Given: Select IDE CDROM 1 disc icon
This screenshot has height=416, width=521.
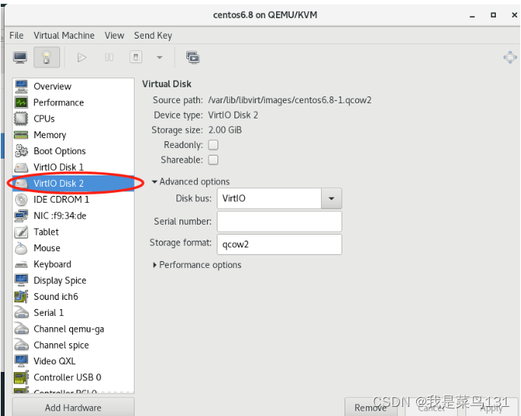Looking at the screenshot, I should point(21,200).
